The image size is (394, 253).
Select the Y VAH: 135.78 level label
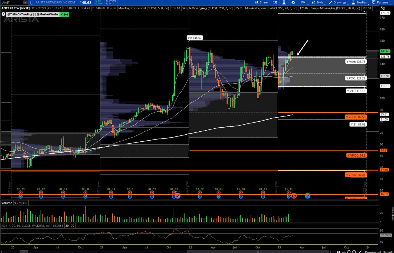356,62
